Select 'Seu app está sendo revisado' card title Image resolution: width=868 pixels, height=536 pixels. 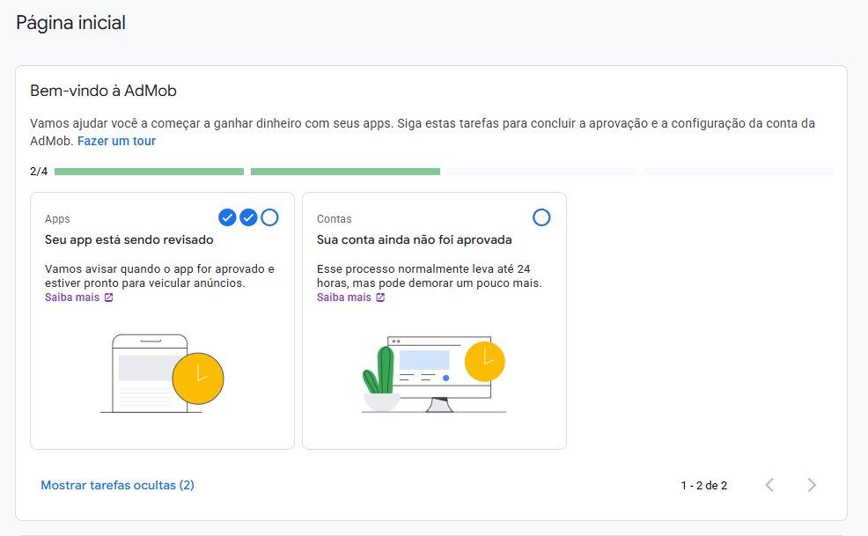(129, 239)
